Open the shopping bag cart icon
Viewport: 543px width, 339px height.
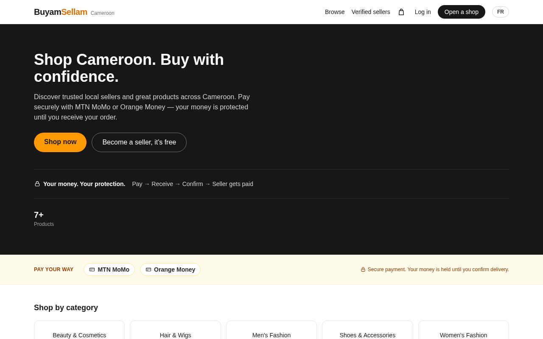point(401,12)
